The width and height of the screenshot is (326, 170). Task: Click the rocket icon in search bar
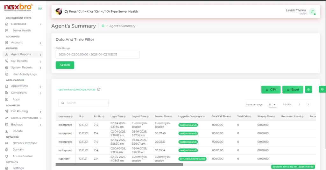tap(59, 11)
